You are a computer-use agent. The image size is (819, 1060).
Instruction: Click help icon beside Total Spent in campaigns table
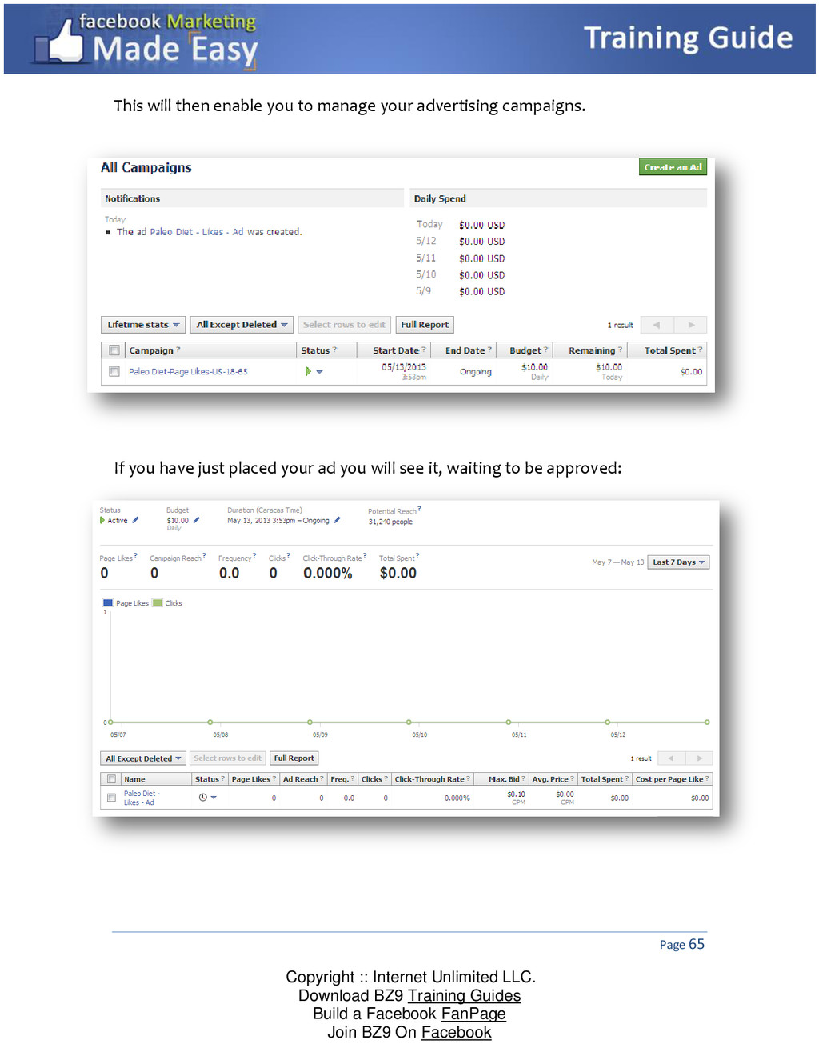700,350
